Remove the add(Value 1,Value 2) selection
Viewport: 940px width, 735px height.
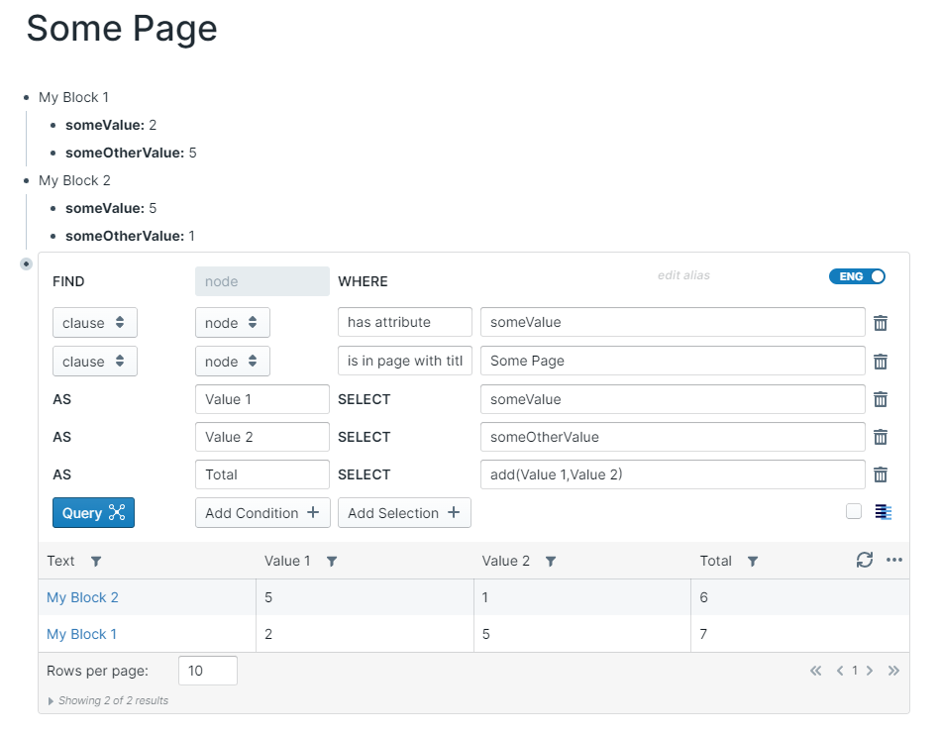click(880, 474)
